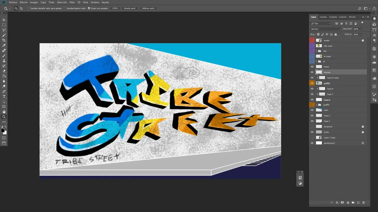
Task: Open the Imagen menu
Action: (34, 2)
